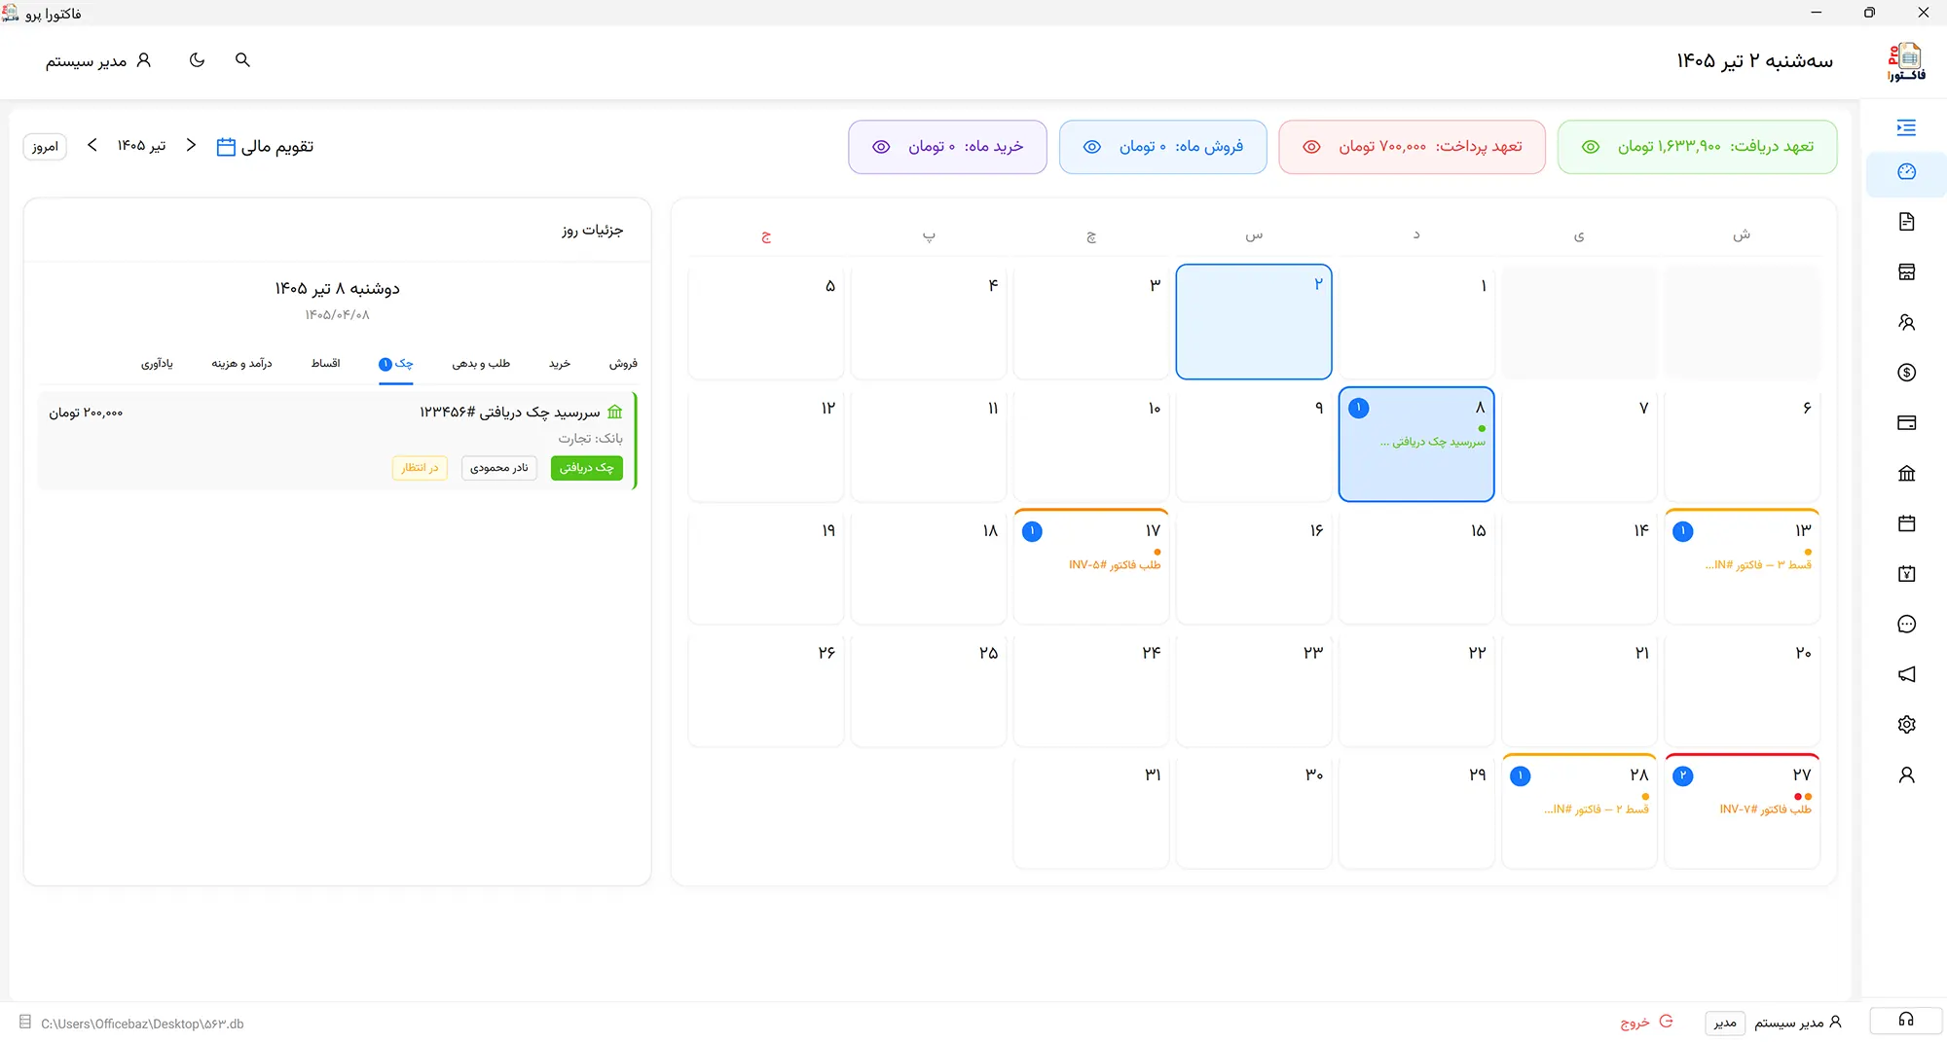This screenshot has width=1947, height=1042.
Task: Click the نادر محمودی tag
Action: [x=499, y=468]
